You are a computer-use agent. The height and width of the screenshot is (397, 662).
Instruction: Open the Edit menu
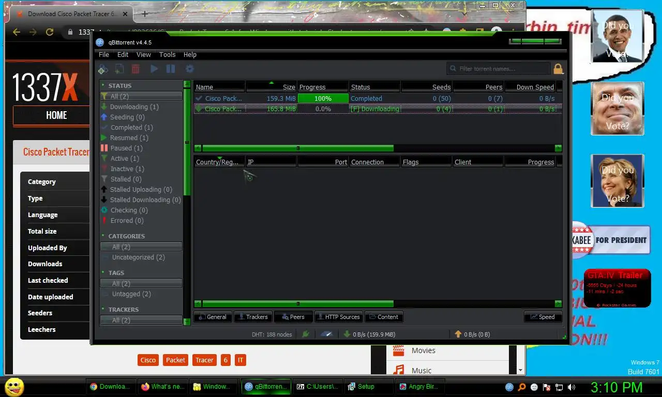point(123,55)
